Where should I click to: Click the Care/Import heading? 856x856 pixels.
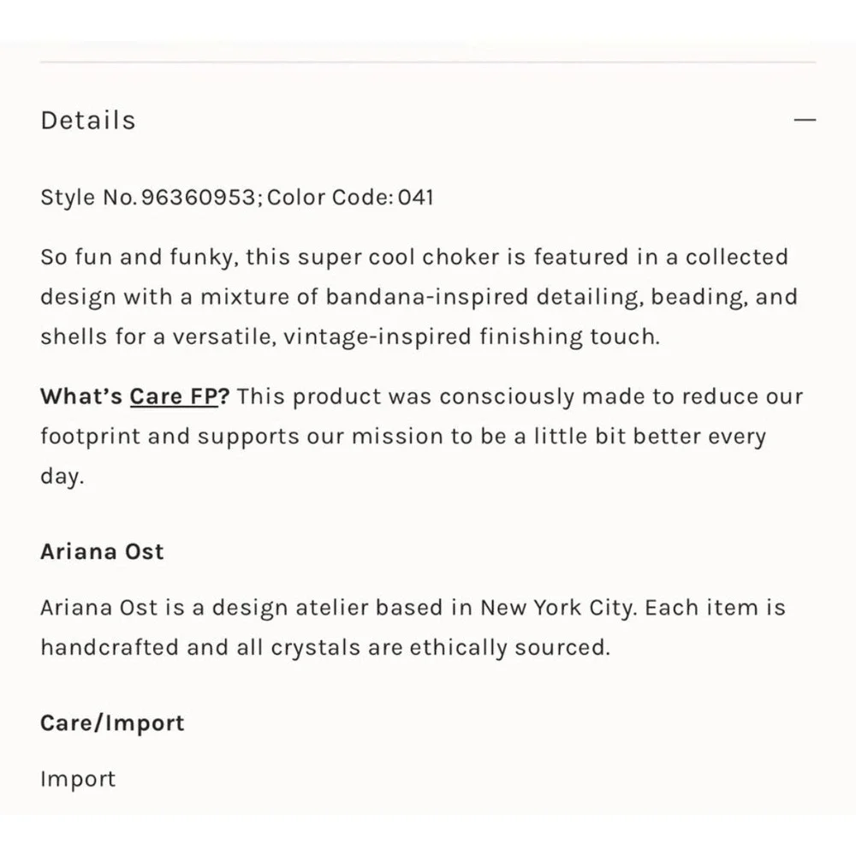tap(112, 722)
